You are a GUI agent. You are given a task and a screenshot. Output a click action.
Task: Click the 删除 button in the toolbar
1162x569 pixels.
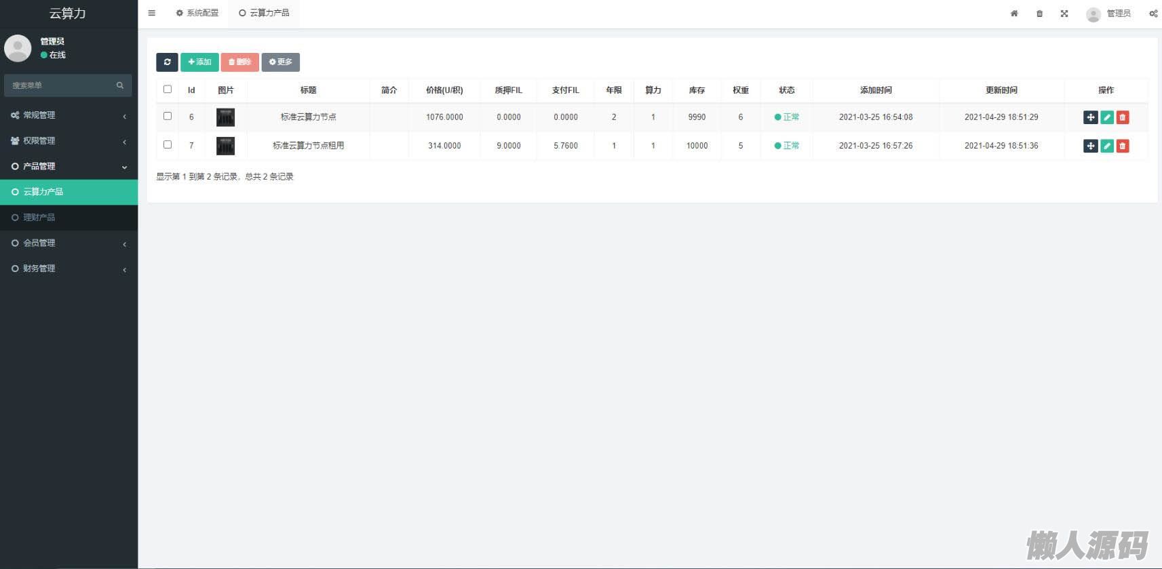tap(239, 62)
